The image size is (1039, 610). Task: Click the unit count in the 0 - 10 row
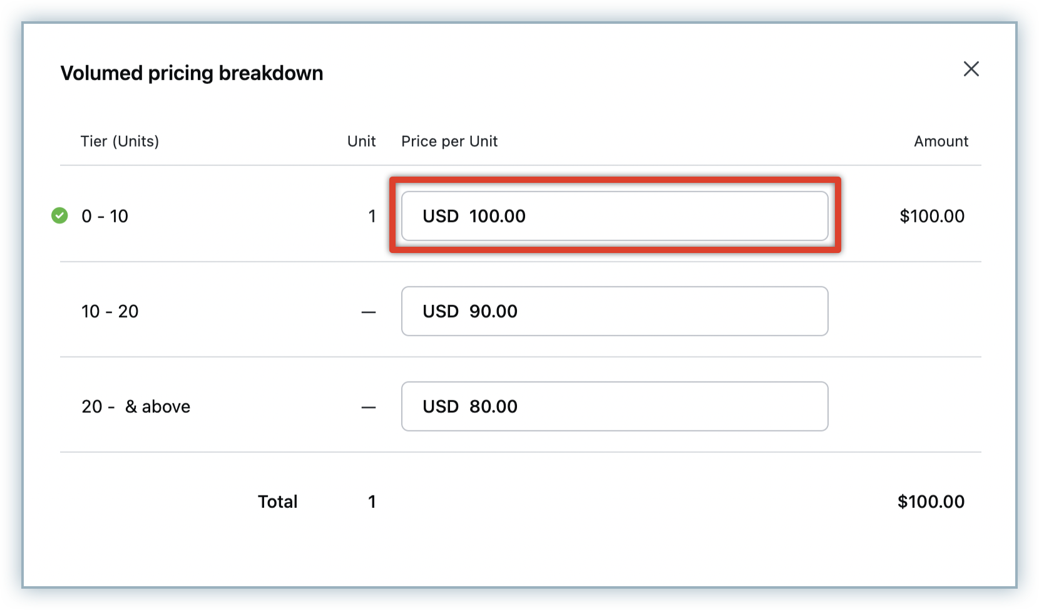pyautogui.click(x=372, y=216)
